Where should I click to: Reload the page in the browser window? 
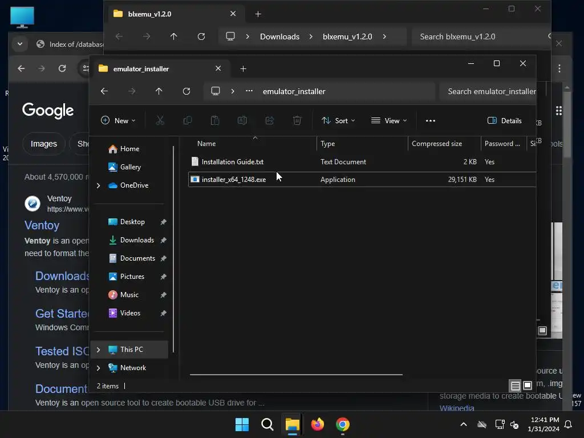(62, 68)
